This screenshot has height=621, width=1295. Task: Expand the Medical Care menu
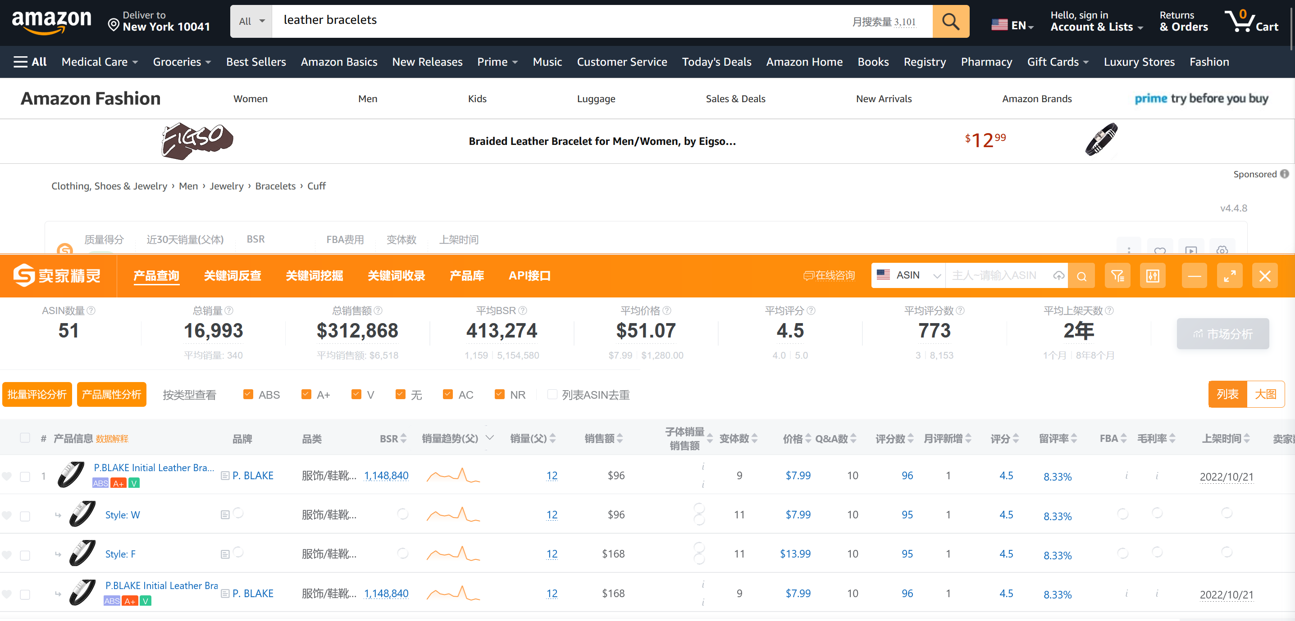(x=100, y=62)
